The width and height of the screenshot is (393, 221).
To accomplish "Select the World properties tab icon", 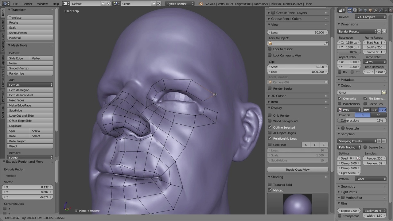I will pos(365,10).
